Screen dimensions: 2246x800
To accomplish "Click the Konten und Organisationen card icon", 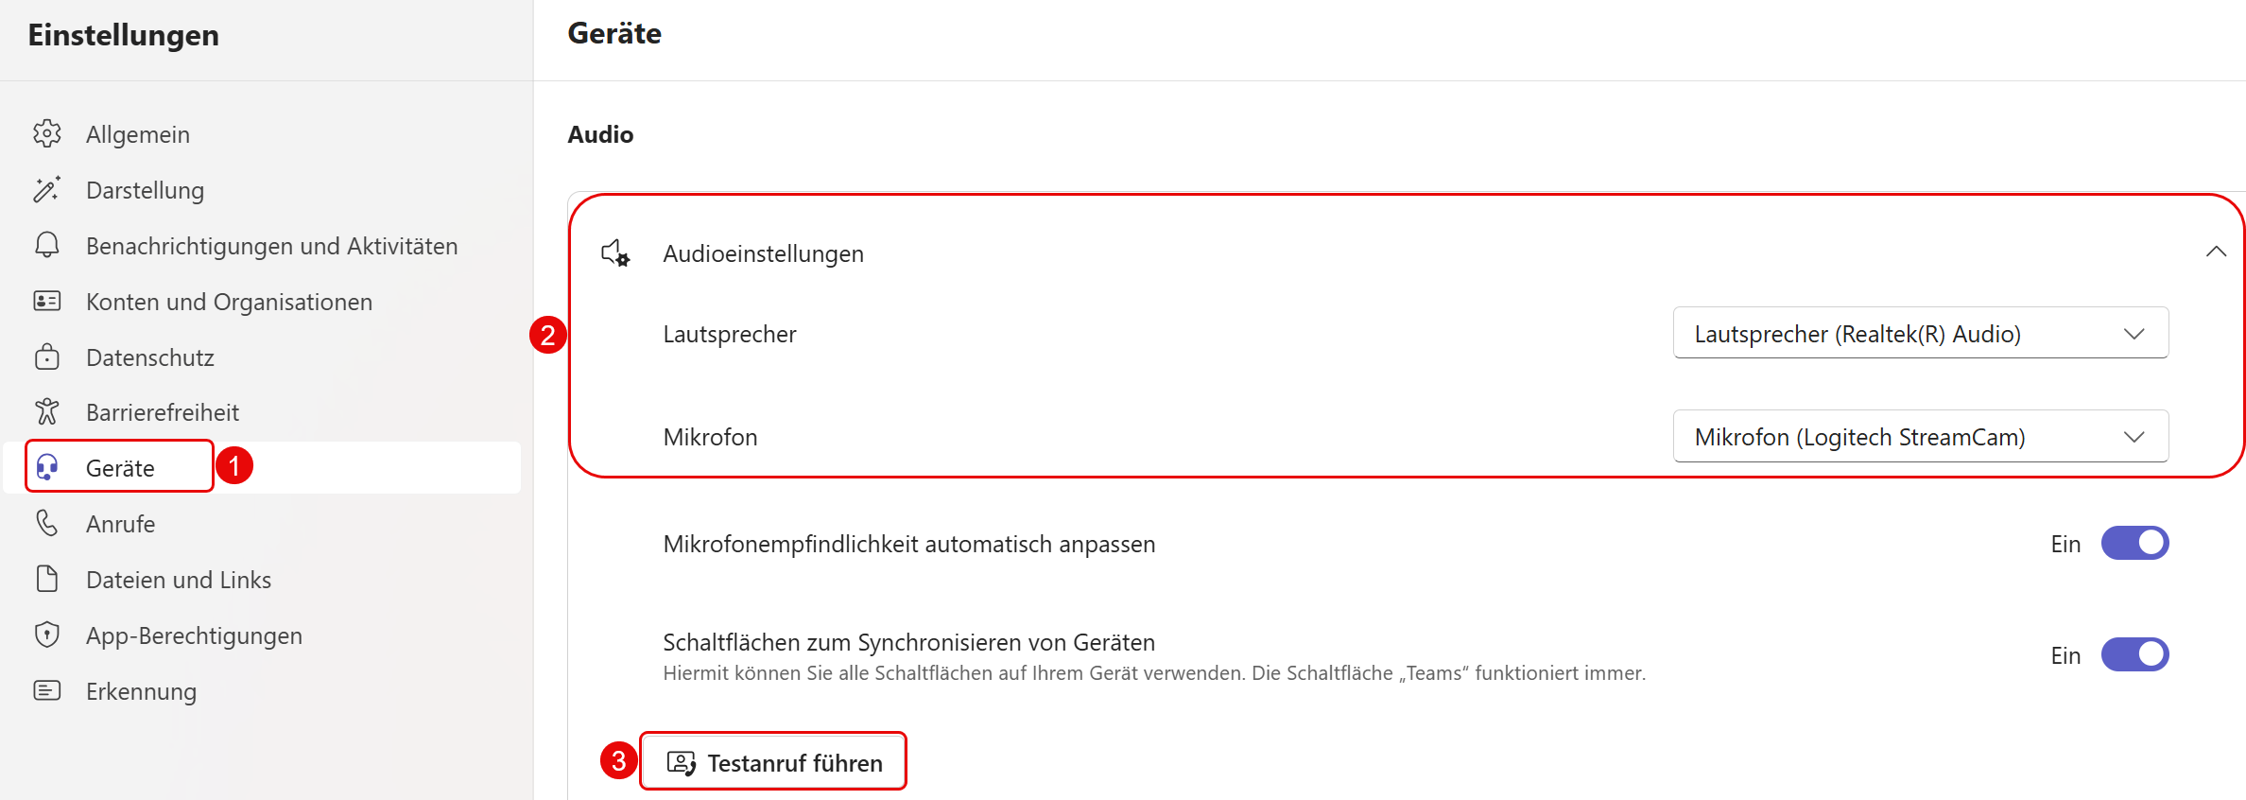I will 46,301.
